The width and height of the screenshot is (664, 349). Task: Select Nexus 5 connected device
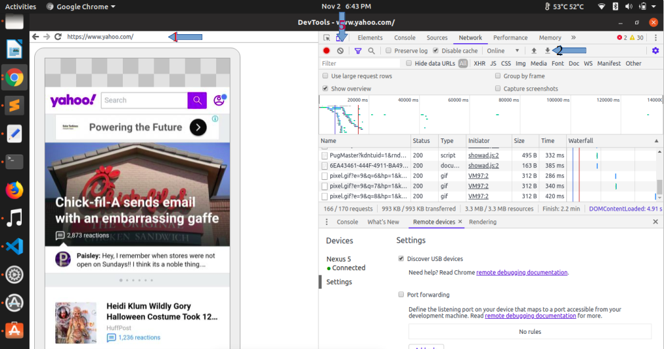(x=345, y=263)
